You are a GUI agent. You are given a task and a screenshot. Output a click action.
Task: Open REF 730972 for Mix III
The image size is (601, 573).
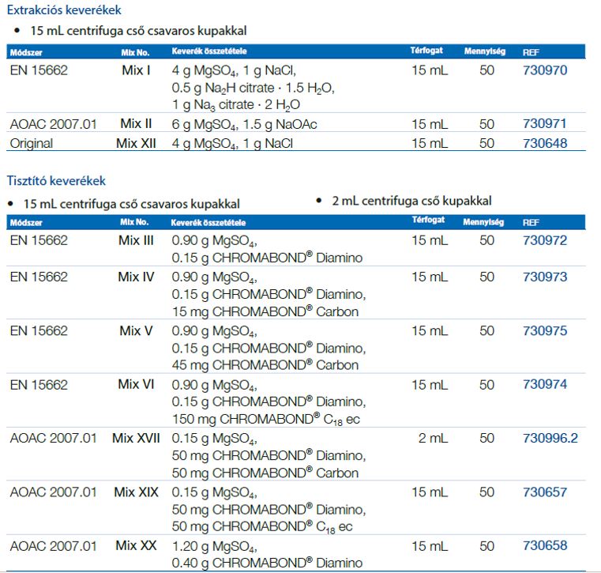(545, 240)
